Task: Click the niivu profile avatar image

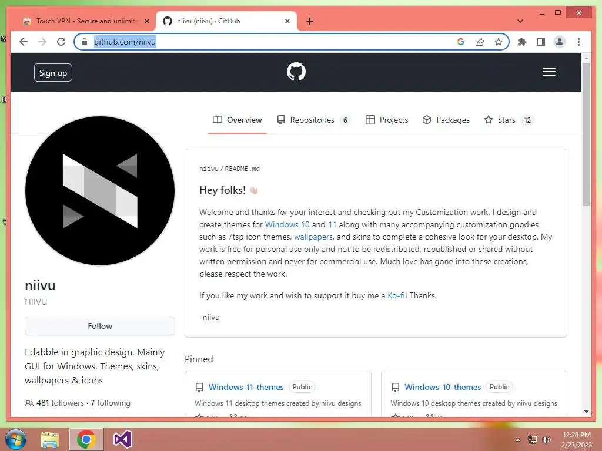Action: (x=100, y=191)
